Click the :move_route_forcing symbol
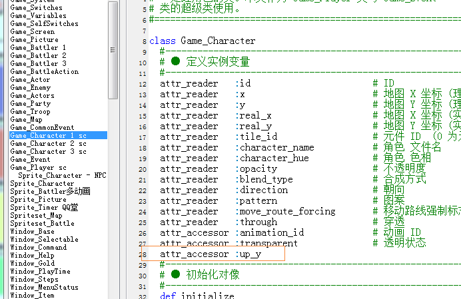The height and width of the screenshot is (299, 461). tap(285, 211)
